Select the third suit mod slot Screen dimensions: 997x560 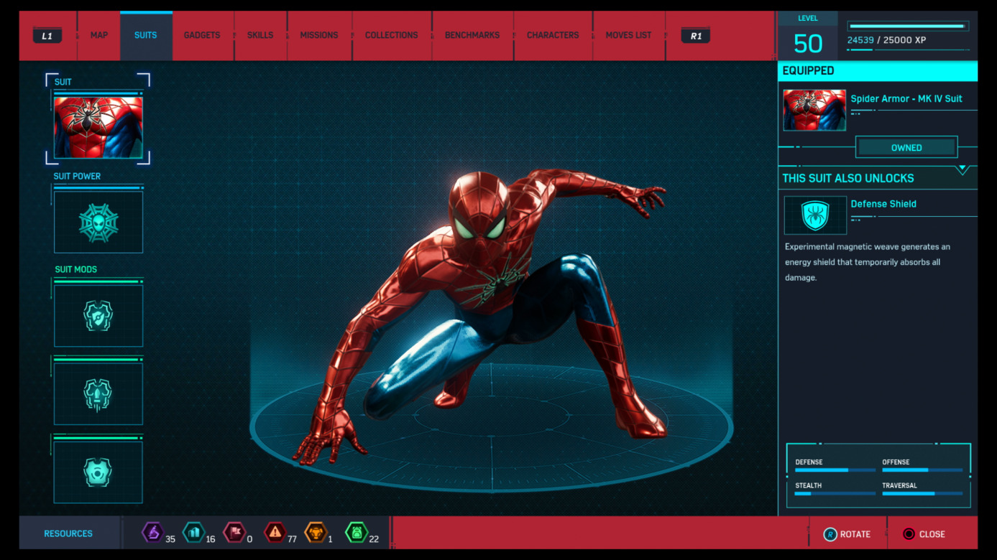pyautogui.click(x=98, y=472)
